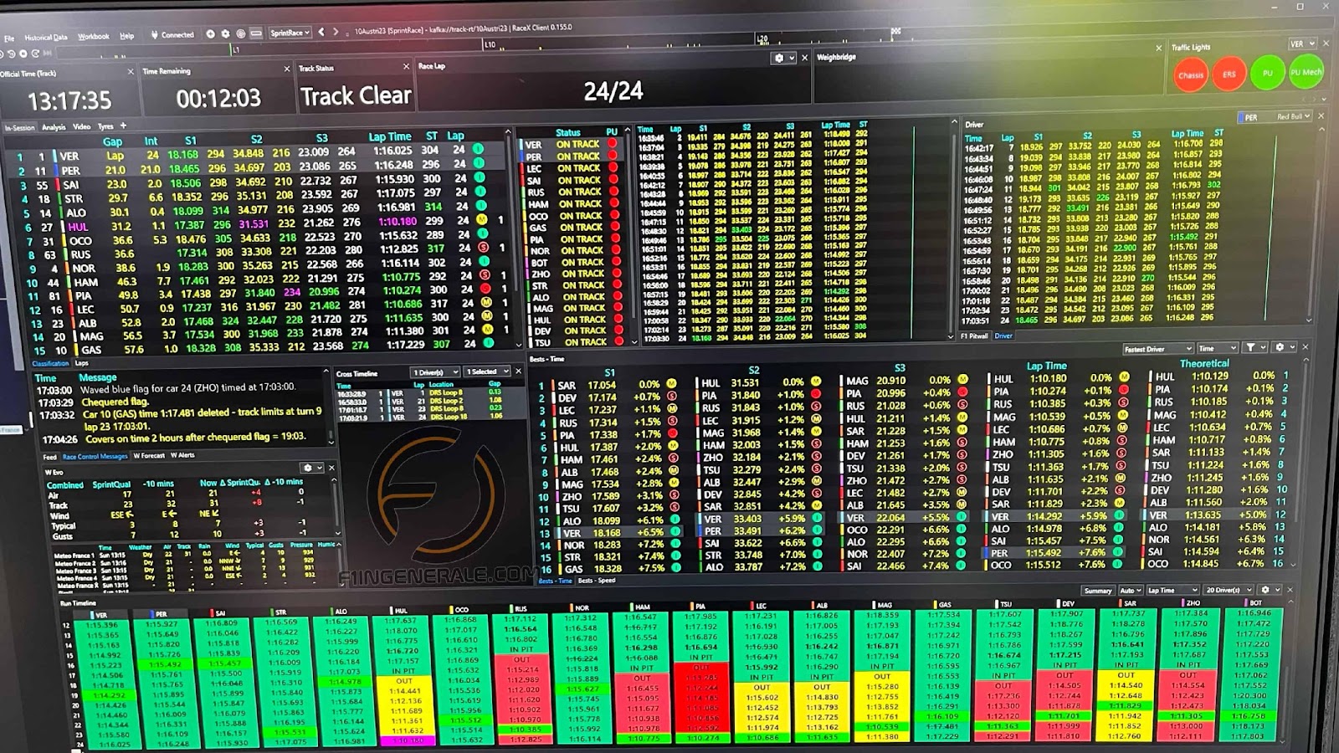
Task: Click the green PU traffic light
Action: pyautogui.click(x=1267, y=74)
